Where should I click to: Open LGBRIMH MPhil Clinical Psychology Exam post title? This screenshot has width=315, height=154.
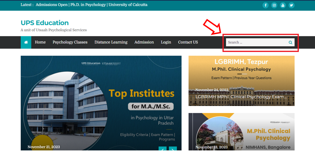tap(241, 97)
